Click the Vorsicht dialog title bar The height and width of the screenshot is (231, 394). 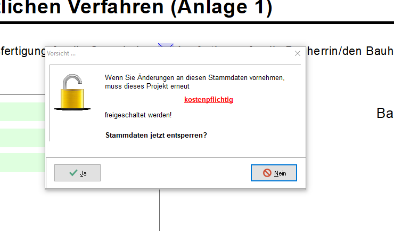(160, 53)
